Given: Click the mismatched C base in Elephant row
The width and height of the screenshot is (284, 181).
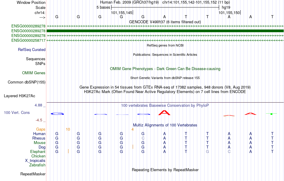Looking at the screenshot, I should pos(229,151).
